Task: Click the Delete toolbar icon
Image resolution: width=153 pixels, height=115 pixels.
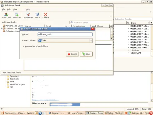Action: coord(46,16)
